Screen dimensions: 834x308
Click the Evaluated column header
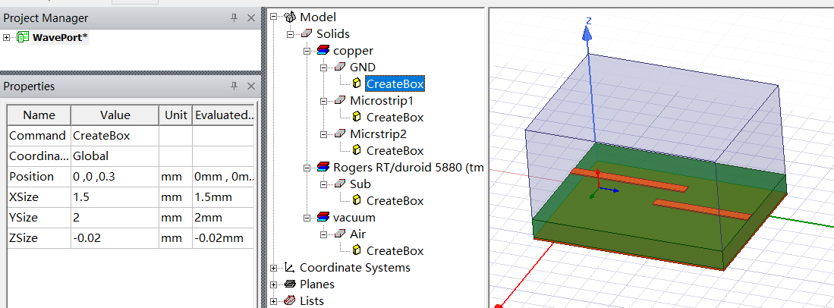click(x=223, y=115)
